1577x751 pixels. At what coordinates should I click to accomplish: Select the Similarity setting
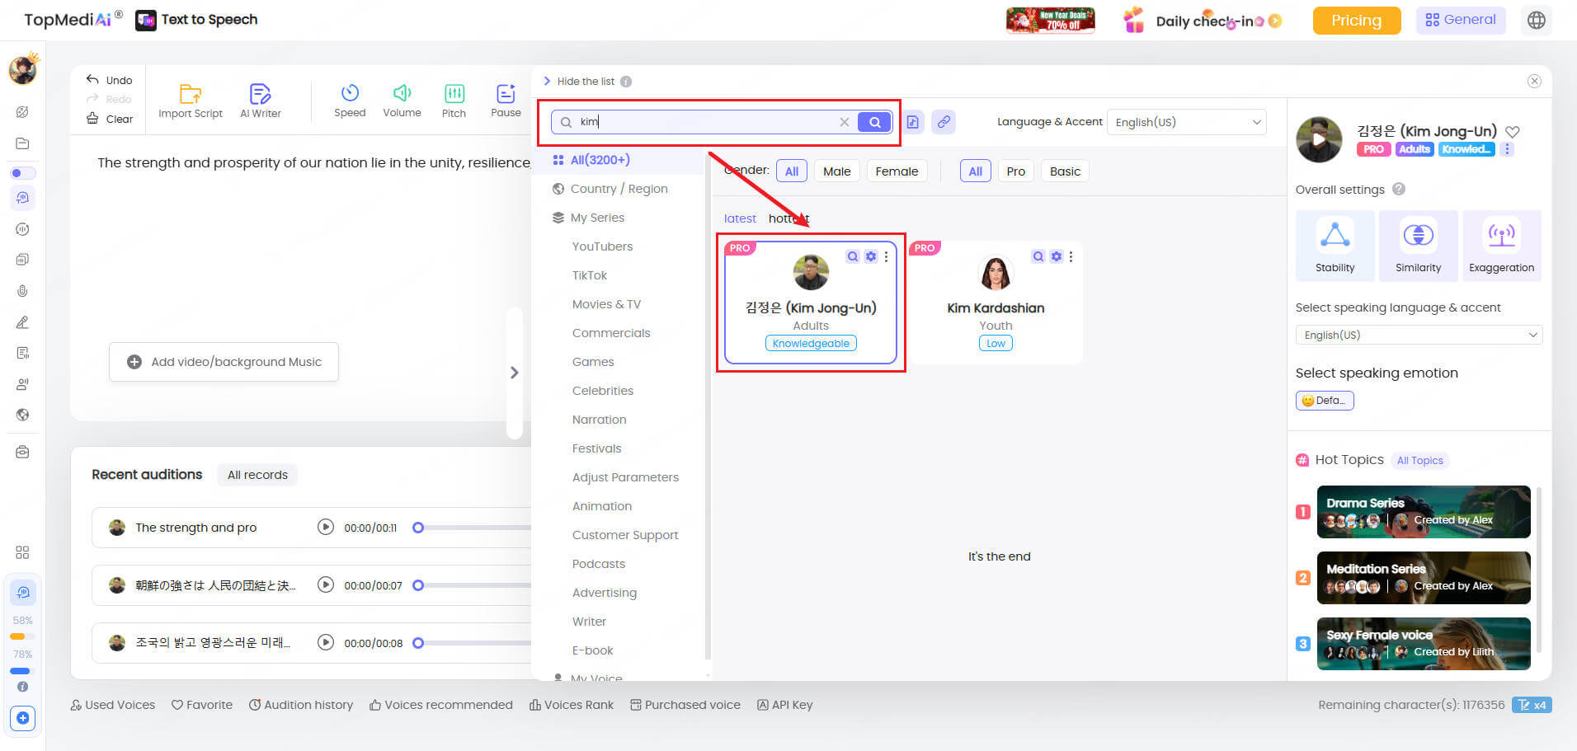pos(1418,245)
